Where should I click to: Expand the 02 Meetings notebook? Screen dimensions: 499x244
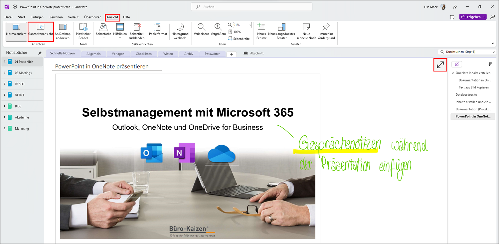pos(4,73)
